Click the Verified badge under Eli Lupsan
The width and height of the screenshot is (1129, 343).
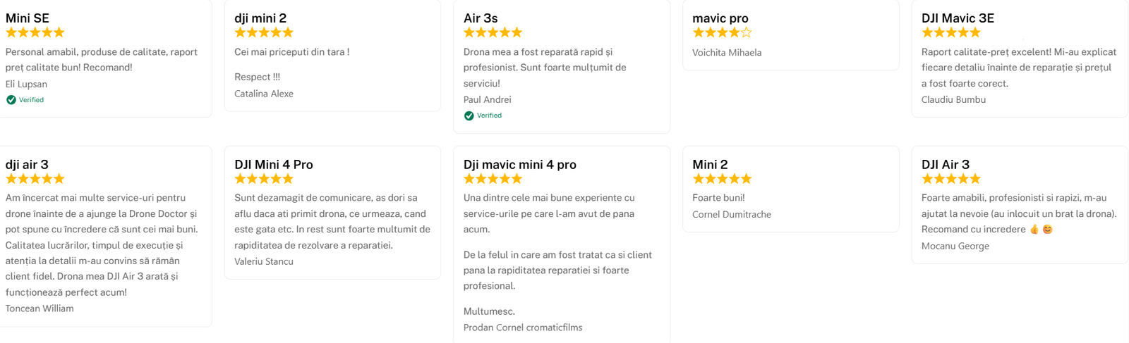point(25,100)
